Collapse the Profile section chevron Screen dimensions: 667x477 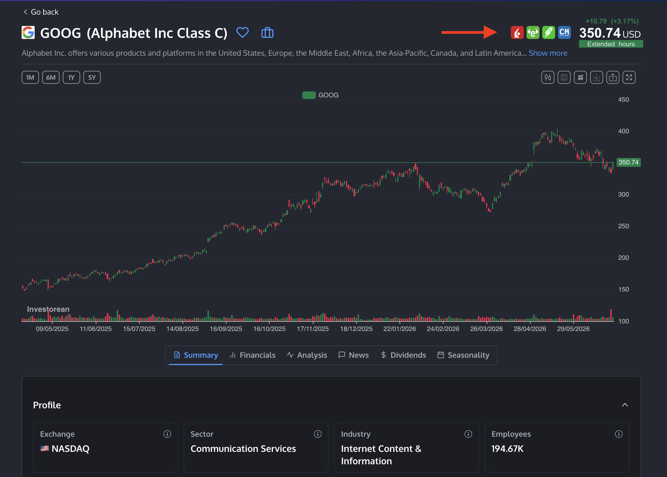(x=625, y=405)
